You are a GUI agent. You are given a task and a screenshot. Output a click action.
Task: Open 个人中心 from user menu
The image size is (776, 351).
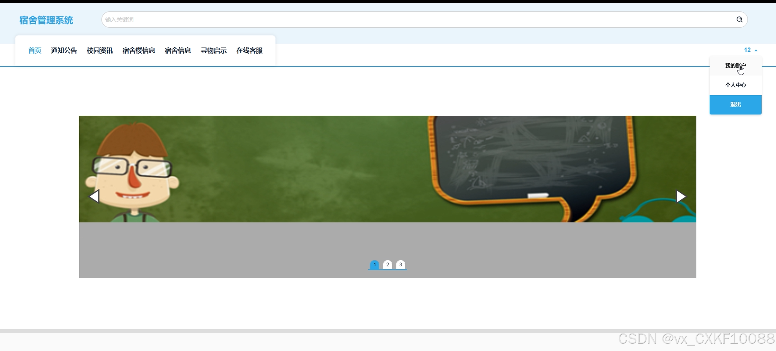pyautogui.click(x=735, y=85)
